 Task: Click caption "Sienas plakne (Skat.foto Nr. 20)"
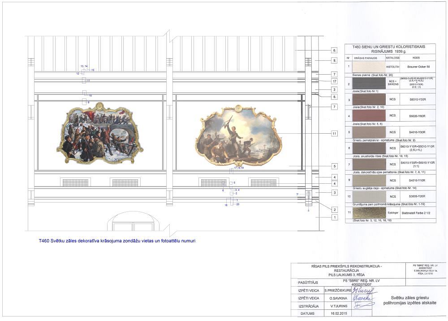pyautogui.click(x=373, y=75)
